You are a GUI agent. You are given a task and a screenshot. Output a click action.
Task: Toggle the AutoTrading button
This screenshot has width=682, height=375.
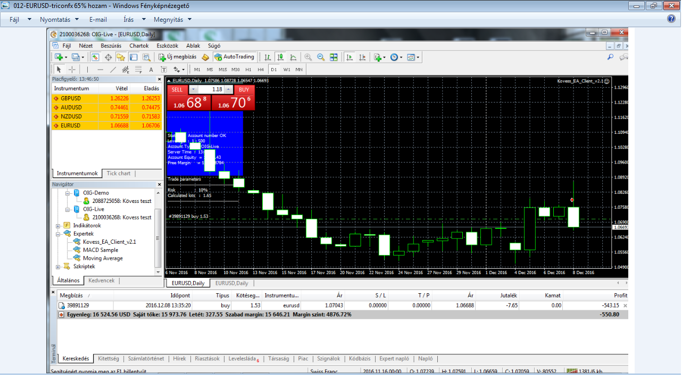point(234,57)
